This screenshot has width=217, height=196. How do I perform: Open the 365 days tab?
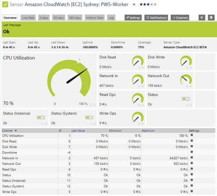75,18
